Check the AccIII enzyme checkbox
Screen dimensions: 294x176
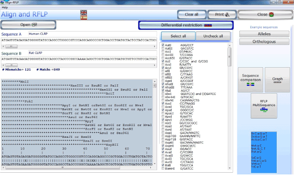click(x=163, y=55)
